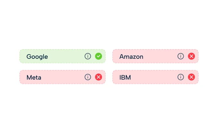
Task: Click the info icon on Meta option
Action: pyautogui.click(x=88, y=77)
